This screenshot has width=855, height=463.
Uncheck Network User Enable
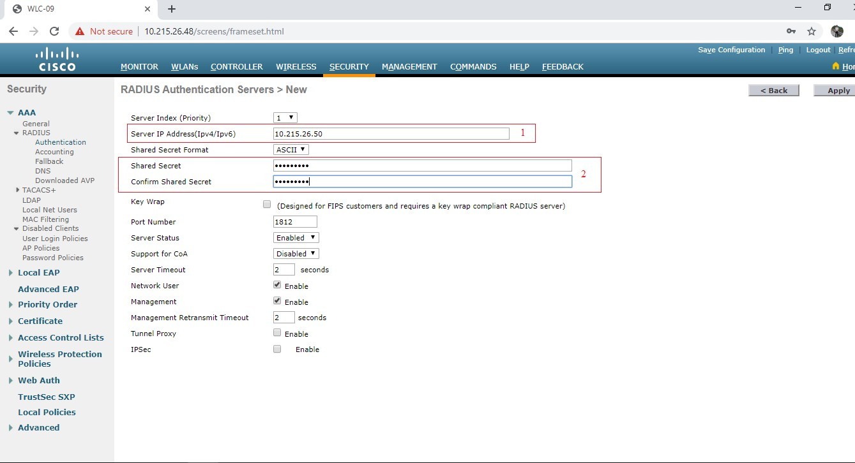(277, 285)
